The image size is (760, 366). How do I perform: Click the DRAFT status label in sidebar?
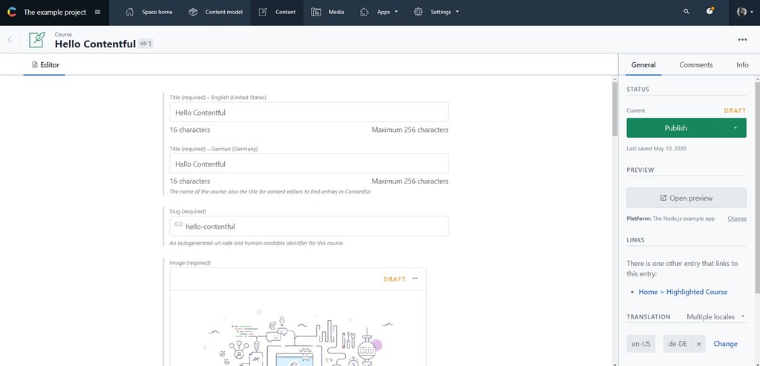[735, 111]
